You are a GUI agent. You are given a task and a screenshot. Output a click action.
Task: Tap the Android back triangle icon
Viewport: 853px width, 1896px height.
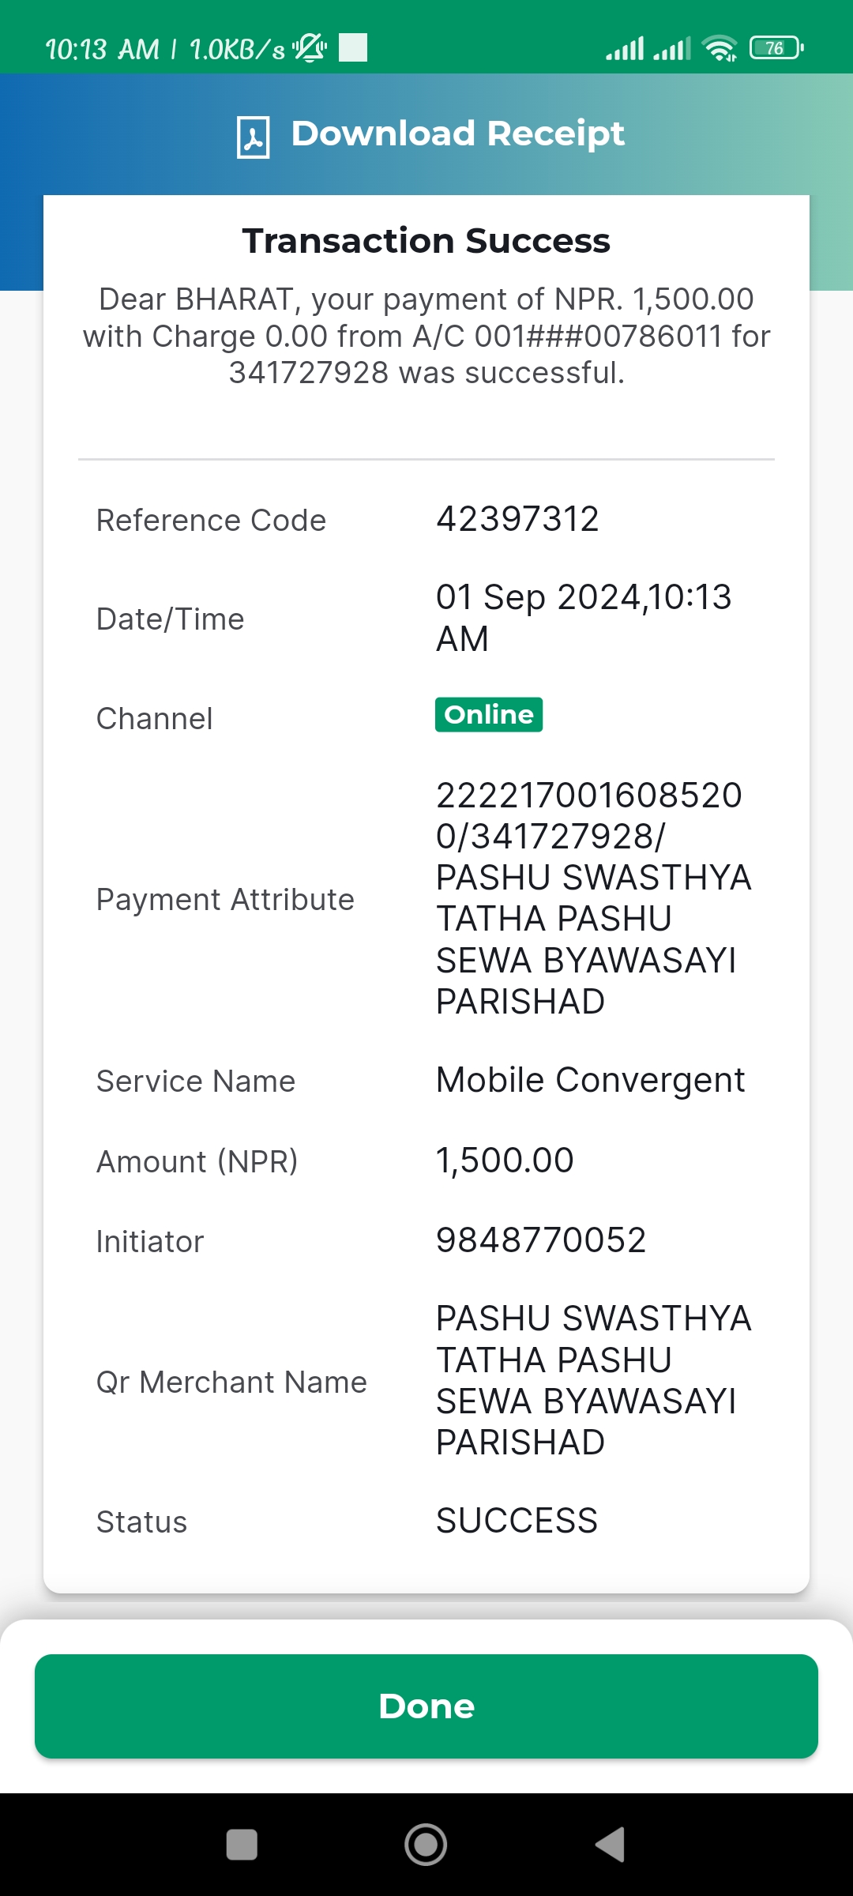(x=610, y=1845)
